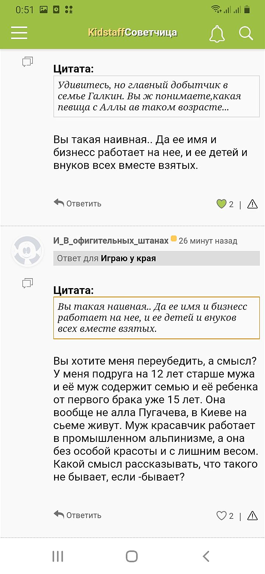The width and height of the screenshot is (265, 574).
Task: Click quote icon beside first comment
Action: [x=28, y=62]
